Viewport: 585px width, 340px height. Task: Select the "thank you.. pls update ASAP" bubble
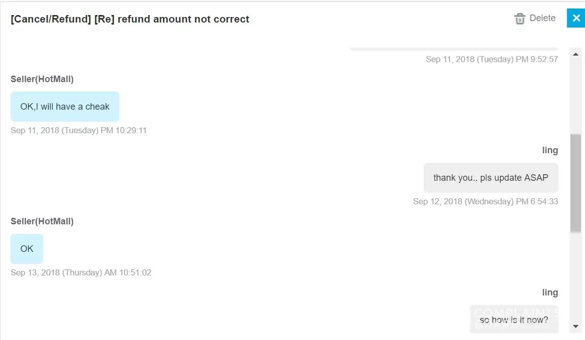point(491,178)
